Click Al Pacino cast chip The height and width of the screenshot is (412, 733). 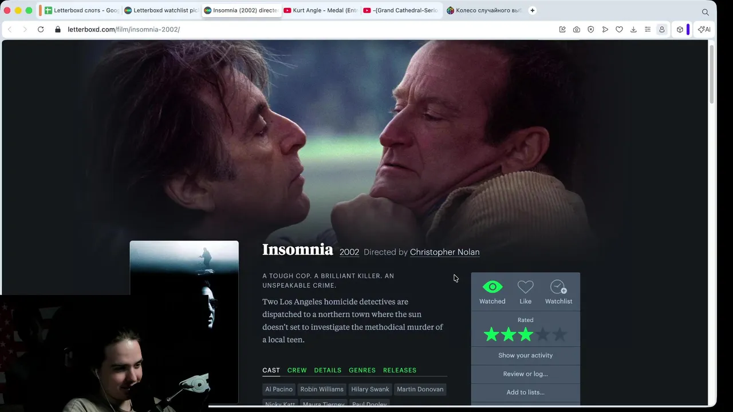point(279,389)
